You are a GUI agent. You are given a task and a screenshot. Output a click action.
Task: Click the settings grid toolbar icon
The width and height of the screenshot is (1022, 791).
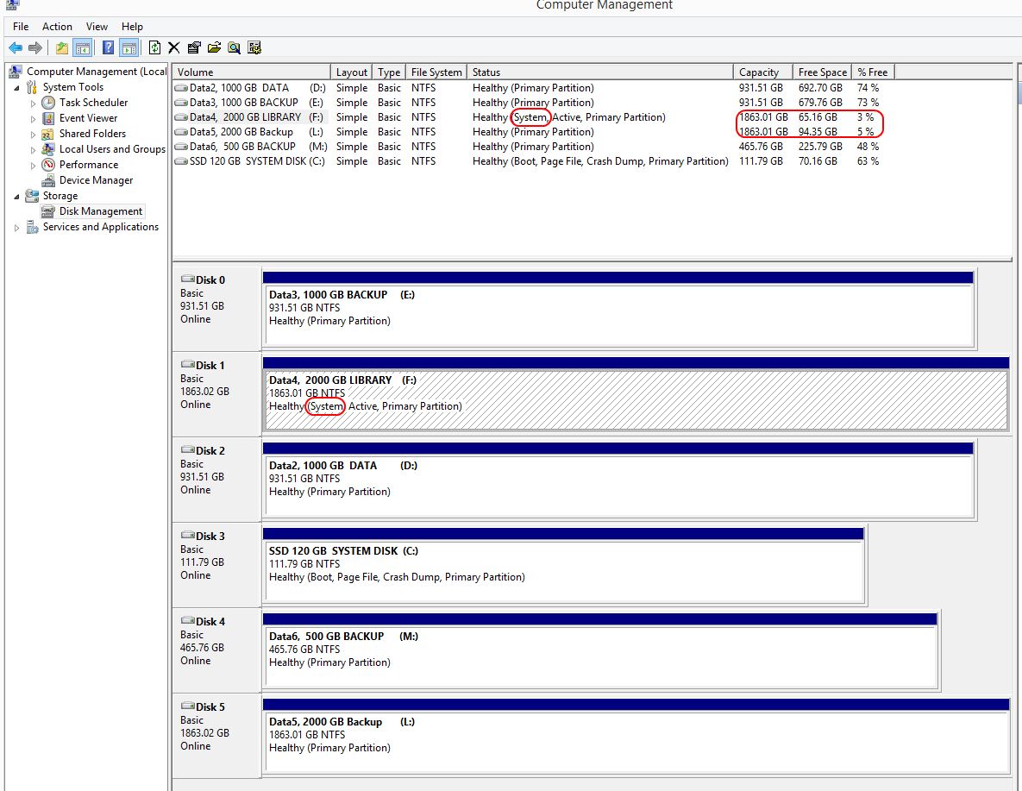pos(254,47)
